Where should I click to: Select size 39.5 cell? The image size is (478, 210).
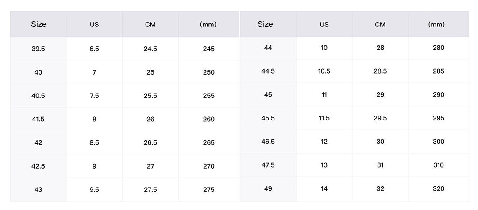point(39,49)
